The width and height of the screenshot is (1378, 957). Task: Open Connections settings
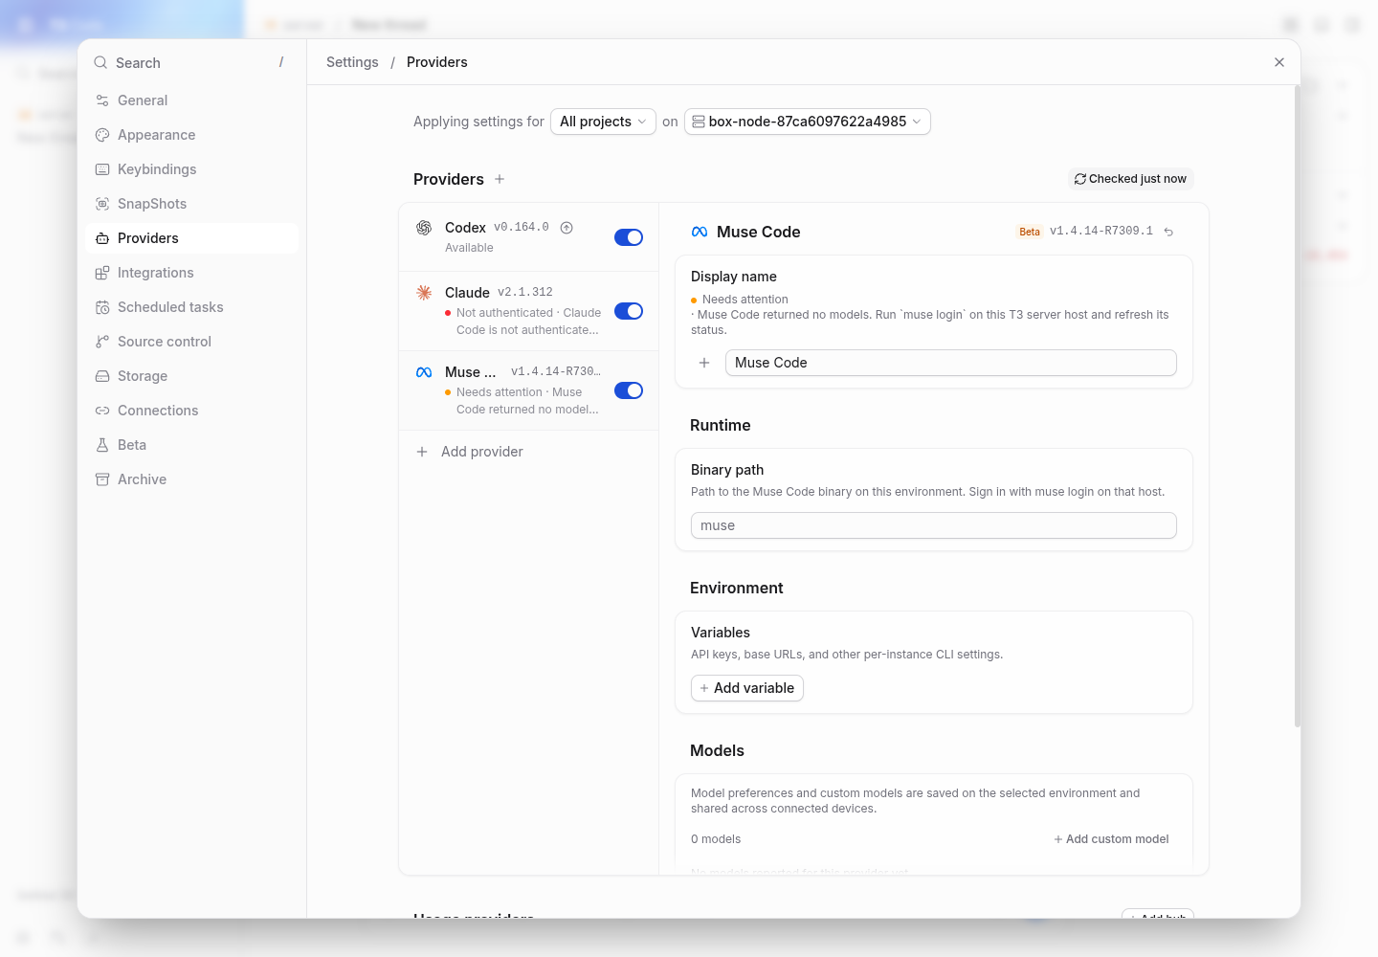pyautogui.click(x=191, y=411)
